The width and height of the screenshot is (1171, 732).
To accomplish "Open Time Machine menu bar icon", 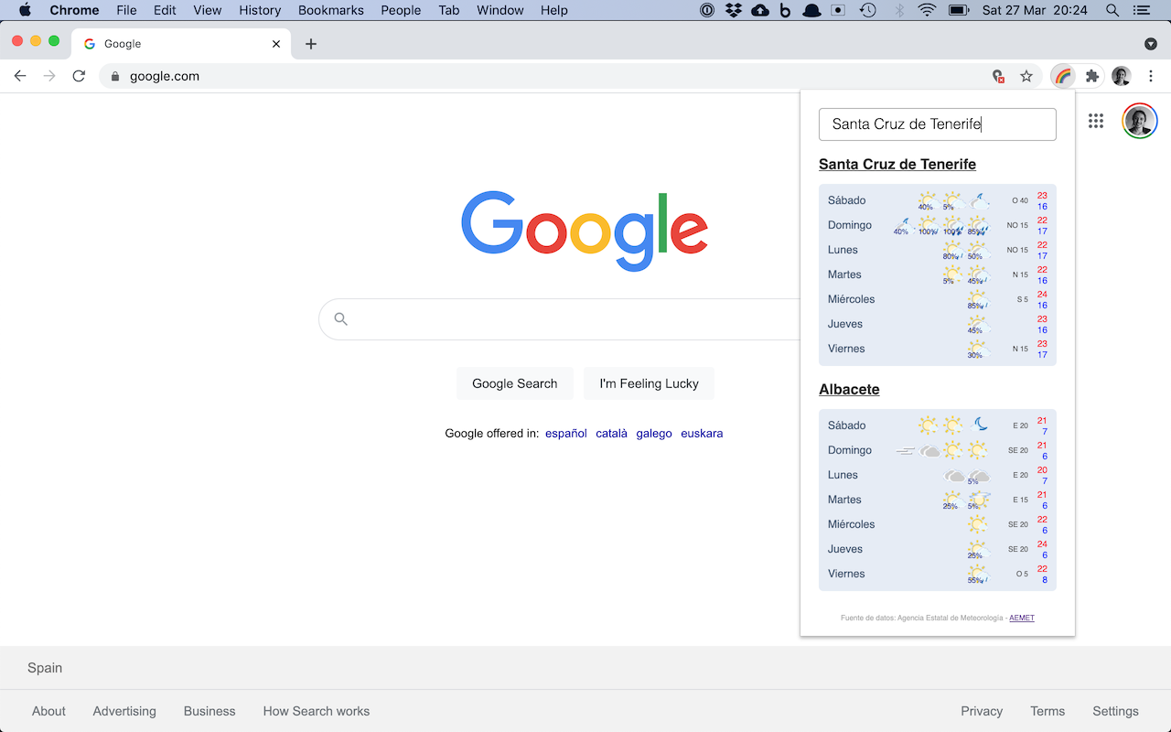I will 868,10.
